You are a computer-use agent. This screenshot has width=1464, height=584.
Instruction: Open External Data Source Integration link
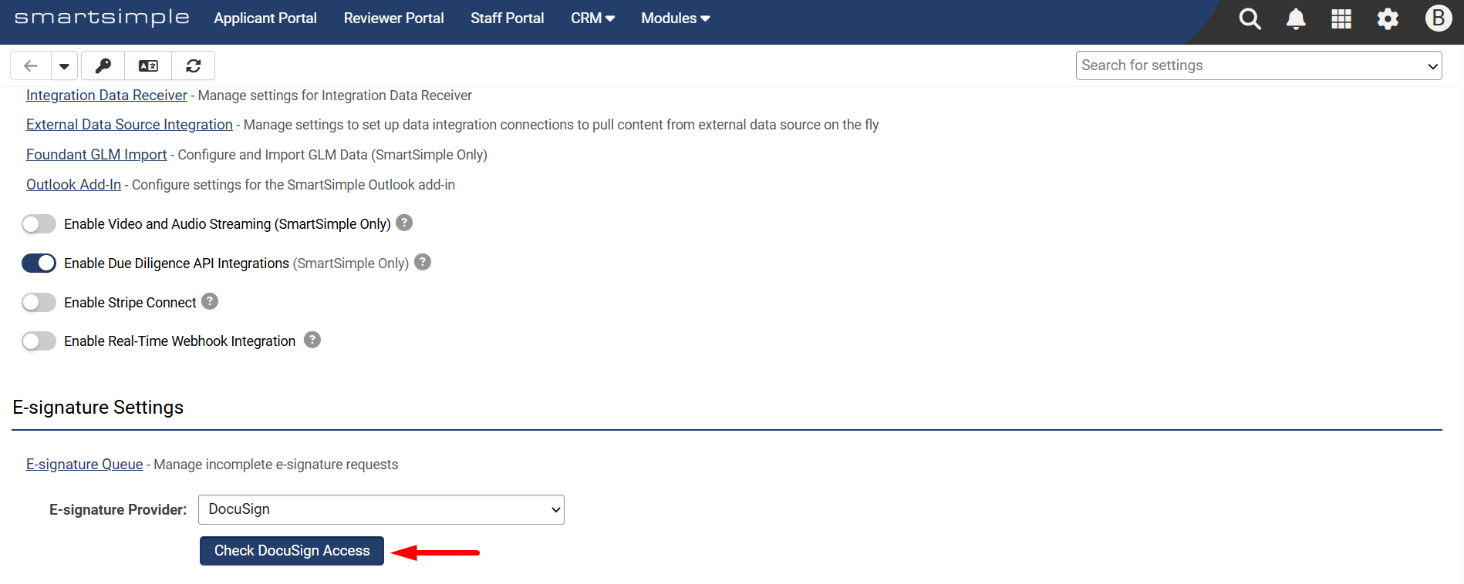click(130, 125)
